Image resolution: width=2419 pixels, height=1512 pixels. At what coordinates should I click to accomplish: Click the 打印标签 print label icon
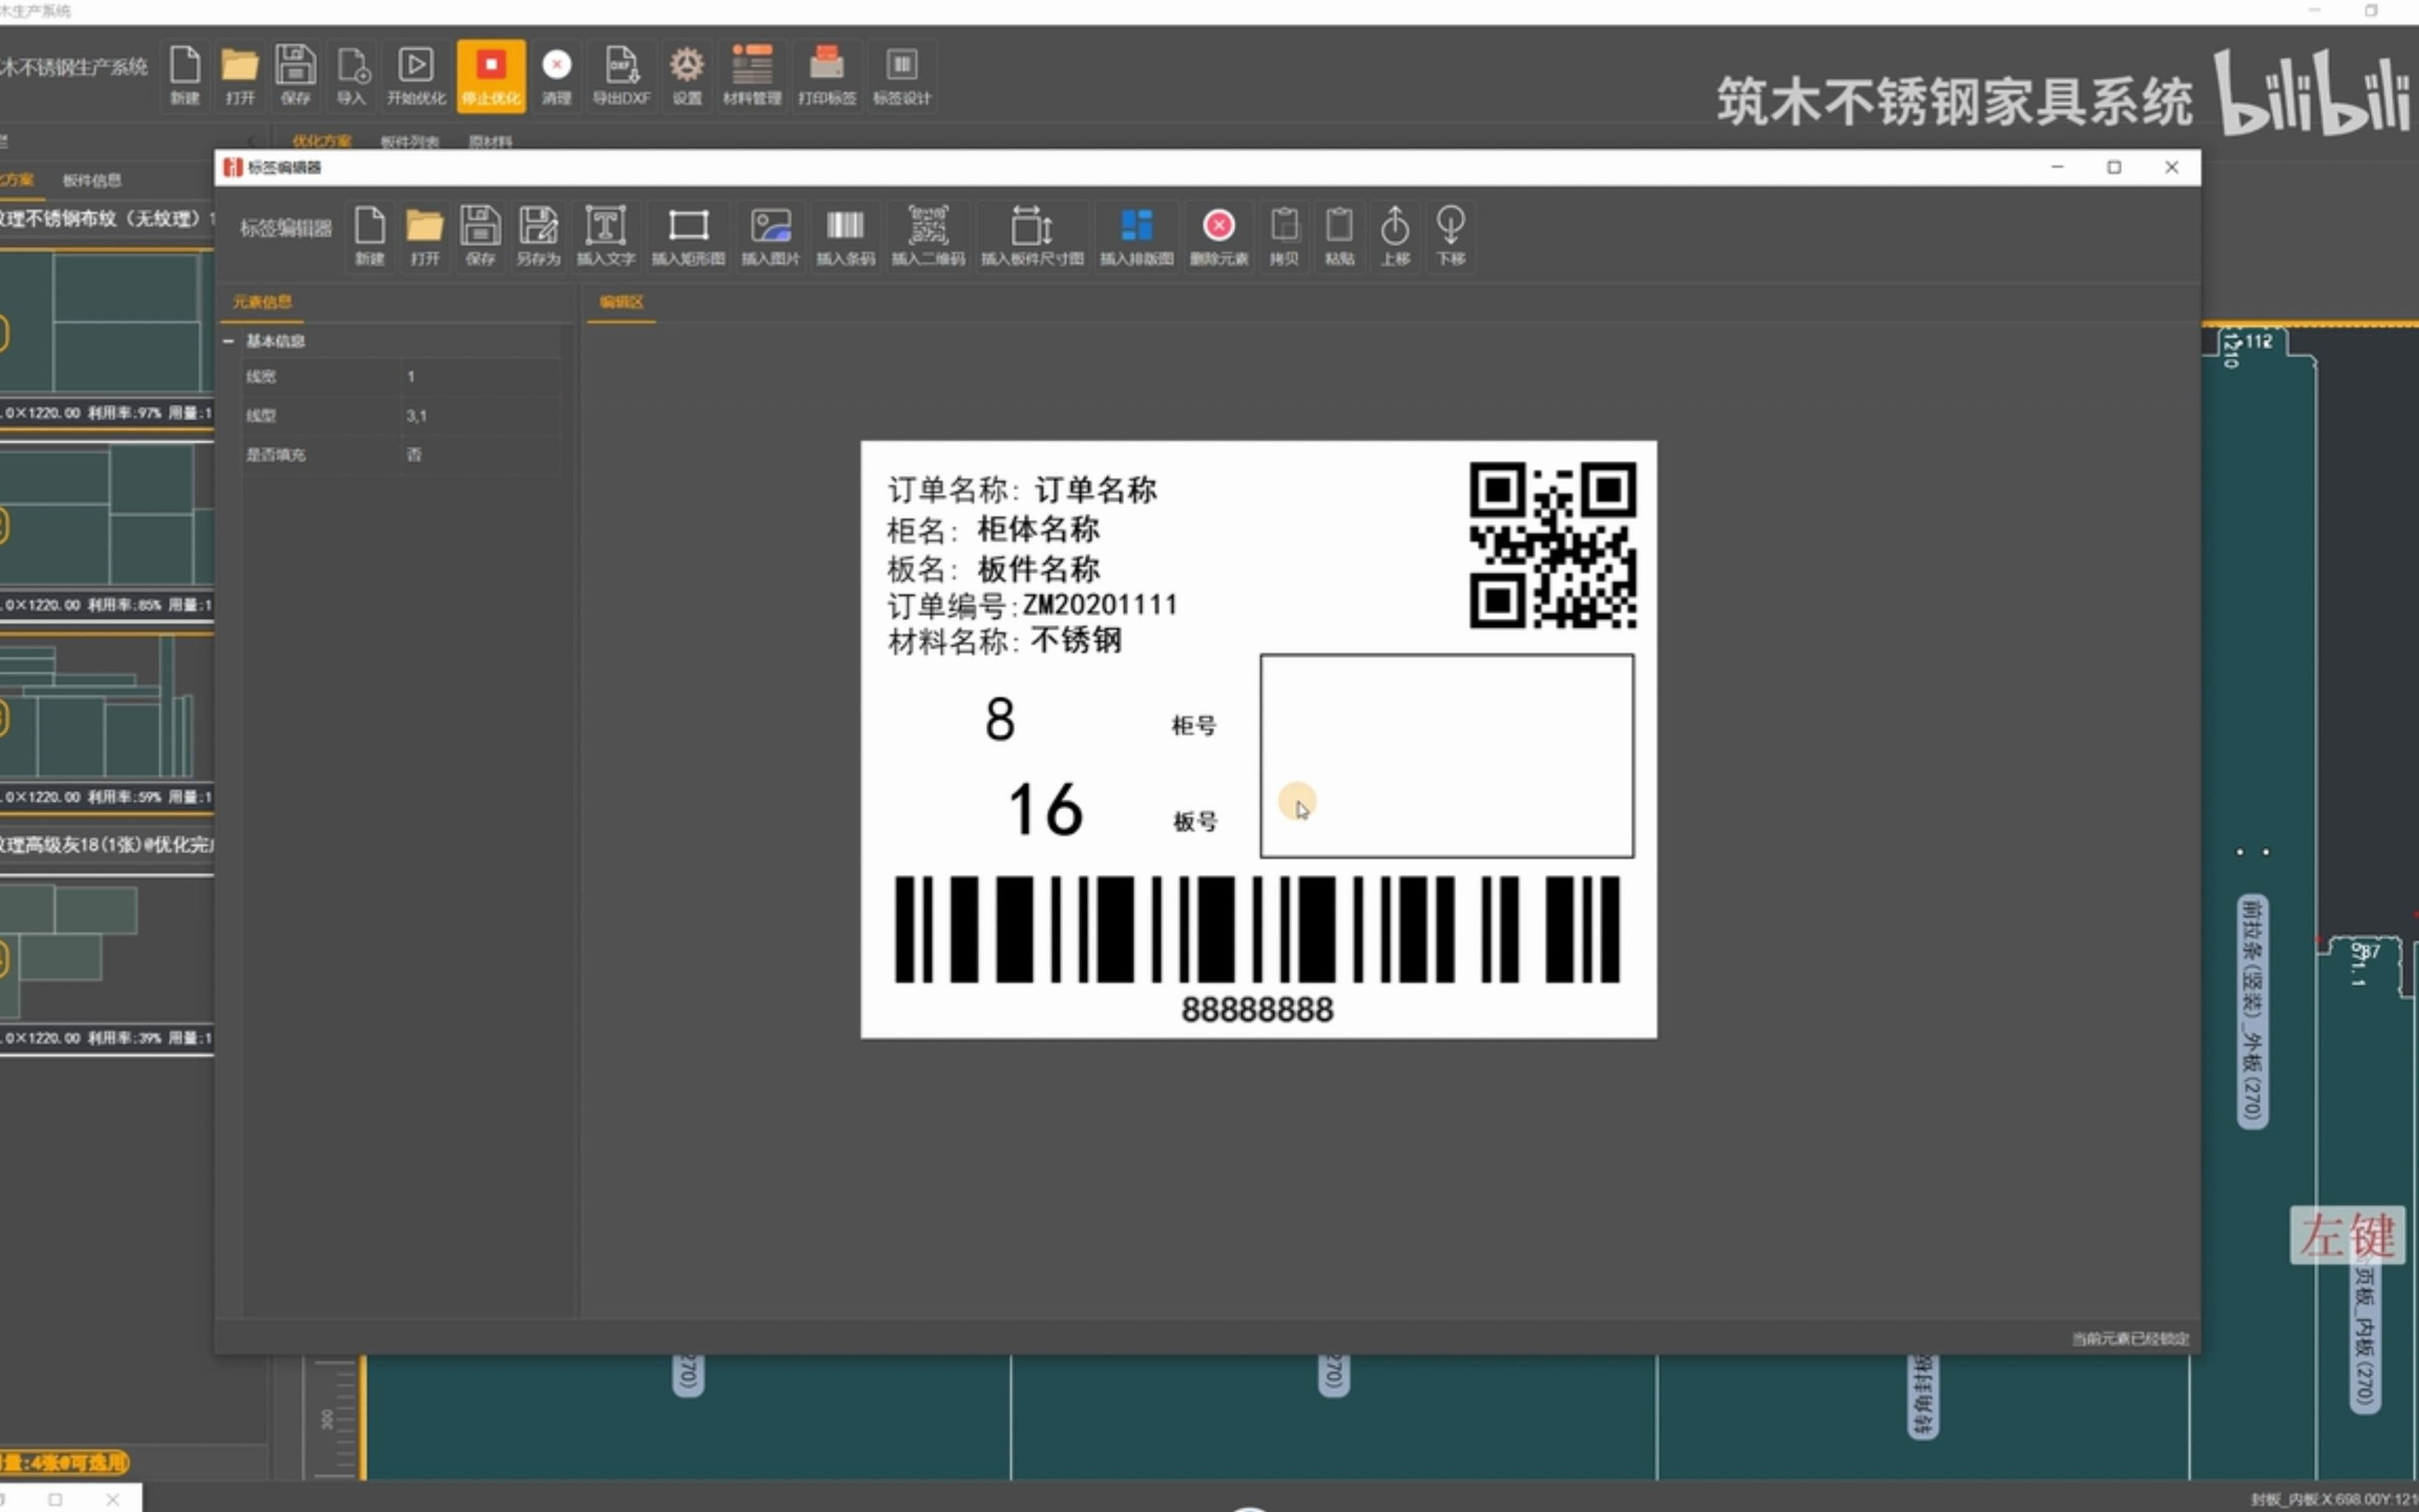(x=827, y=75)
